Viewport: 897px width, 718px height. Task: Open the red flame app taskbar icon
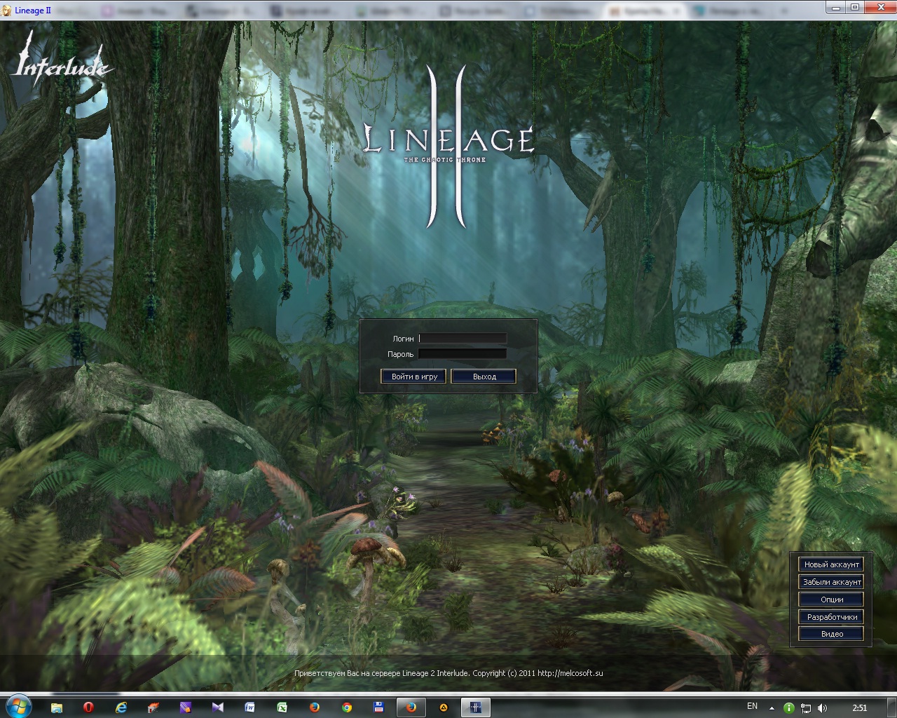(153, 707)
